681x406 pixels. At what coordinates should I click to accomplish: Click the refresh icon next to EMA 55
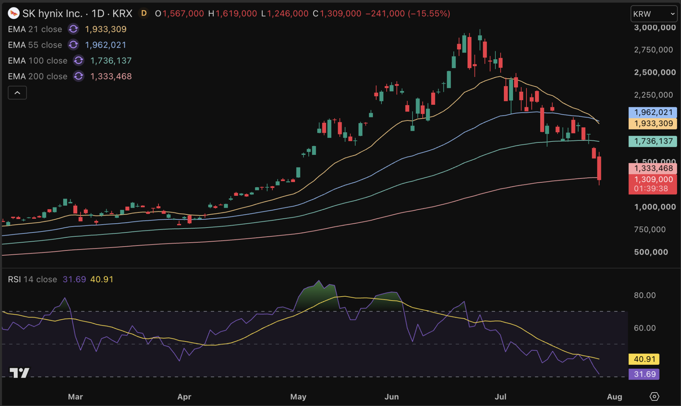73,45
